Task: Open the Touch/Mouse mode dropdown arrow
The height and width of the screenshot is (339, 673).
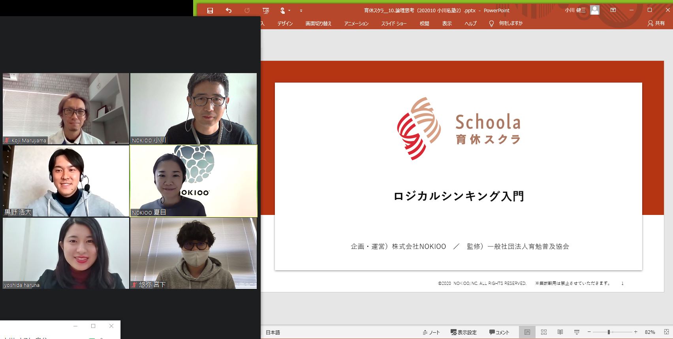Action: [x=290, y=11]
